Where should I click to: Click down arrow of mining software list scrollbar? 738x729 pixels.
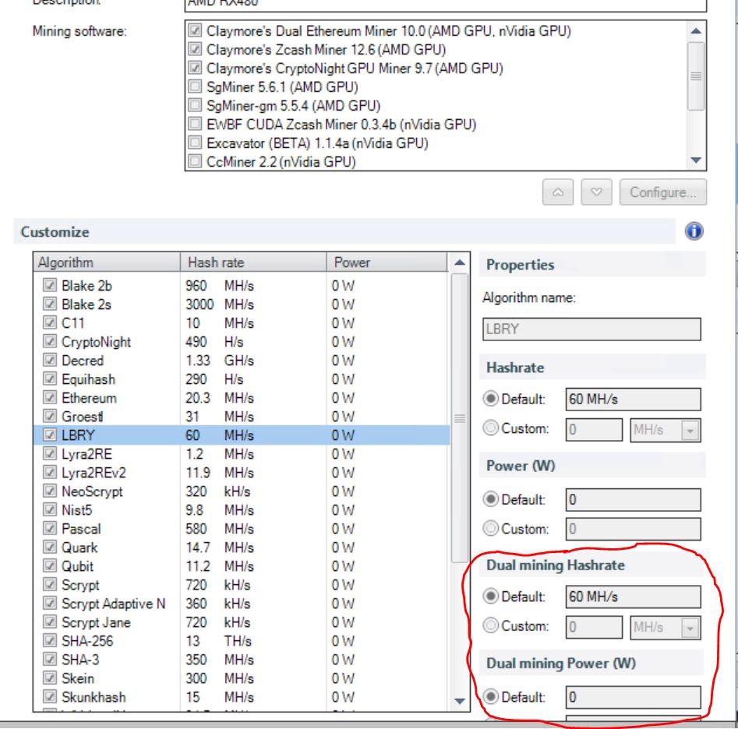click(x=696, y=160)
